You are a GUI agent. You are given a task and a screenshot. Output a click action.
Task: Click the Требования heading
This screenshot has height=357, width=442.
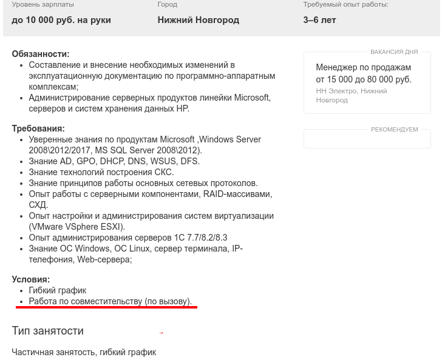pos(38,128)
